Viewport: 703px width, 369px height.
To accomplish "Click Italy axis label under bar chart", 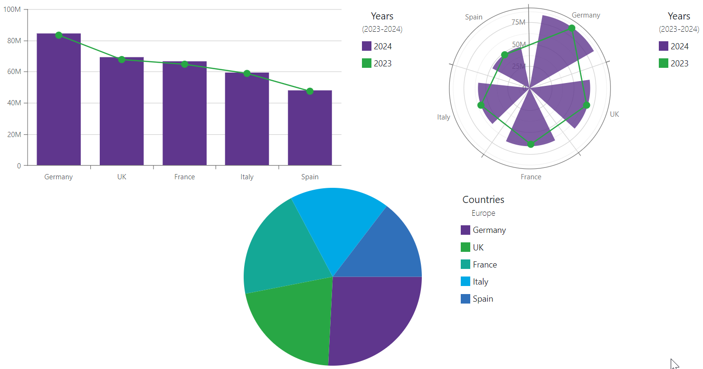I will click(x=247, y=177).
